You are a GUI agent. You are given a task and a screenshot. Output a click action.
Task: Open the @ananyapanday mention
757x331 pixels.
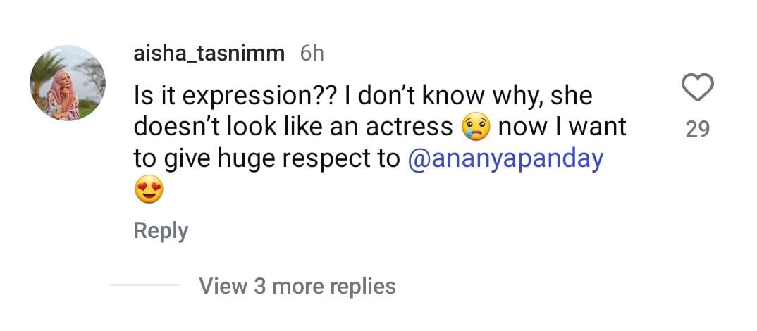pos(505,158)
